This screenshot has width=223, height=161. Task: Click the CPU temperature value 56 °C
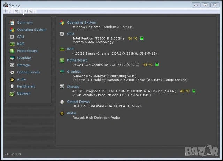click(x=133, y=39)
